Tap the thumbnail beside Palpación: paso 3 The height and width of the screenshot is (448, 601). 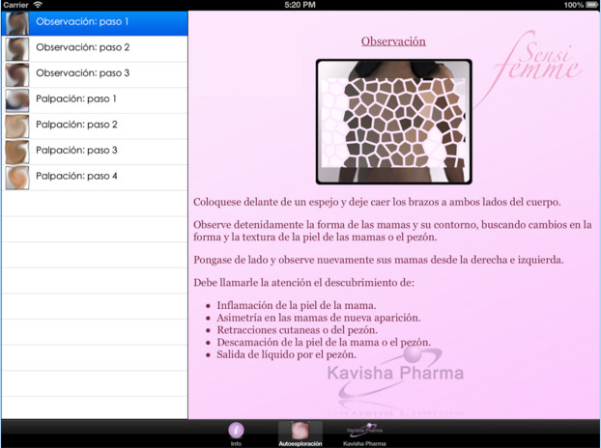click(x=16, y=152)
